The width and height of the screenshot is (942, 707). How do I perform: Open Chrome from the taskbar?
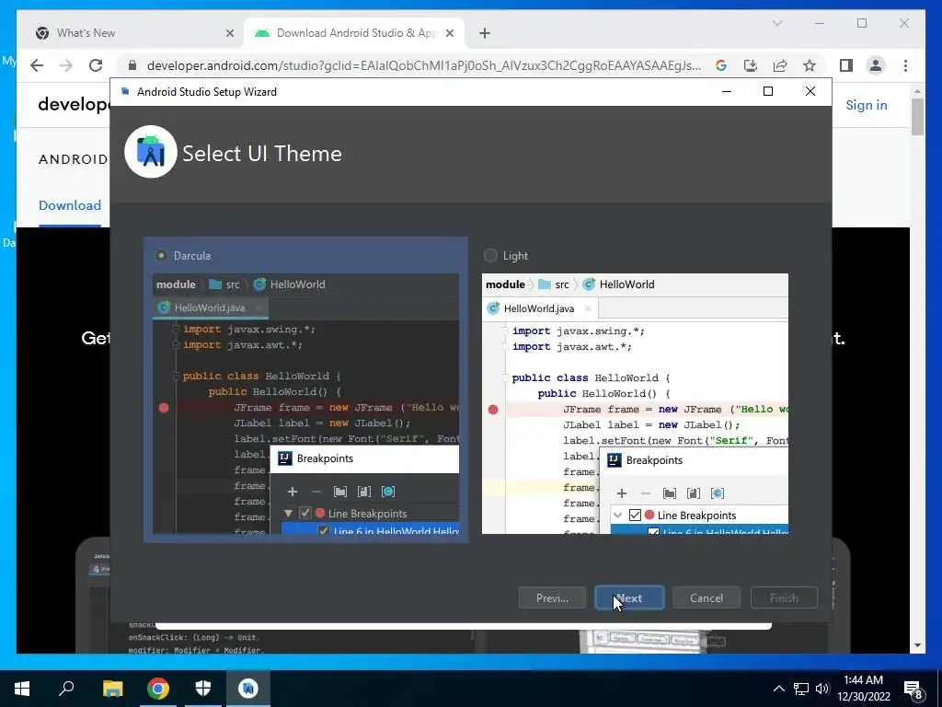(x=158, y=689)
